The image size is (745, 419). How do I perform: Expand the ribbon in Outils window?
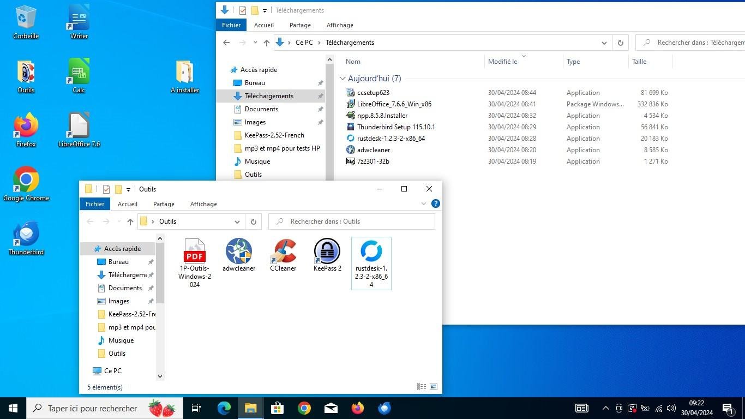click(x=424, y=203)
